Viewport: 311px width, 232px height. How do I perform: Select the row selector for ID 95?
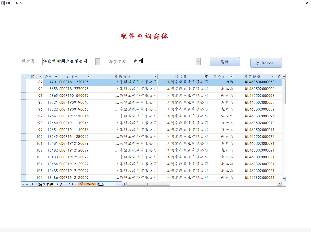[23, 103]
